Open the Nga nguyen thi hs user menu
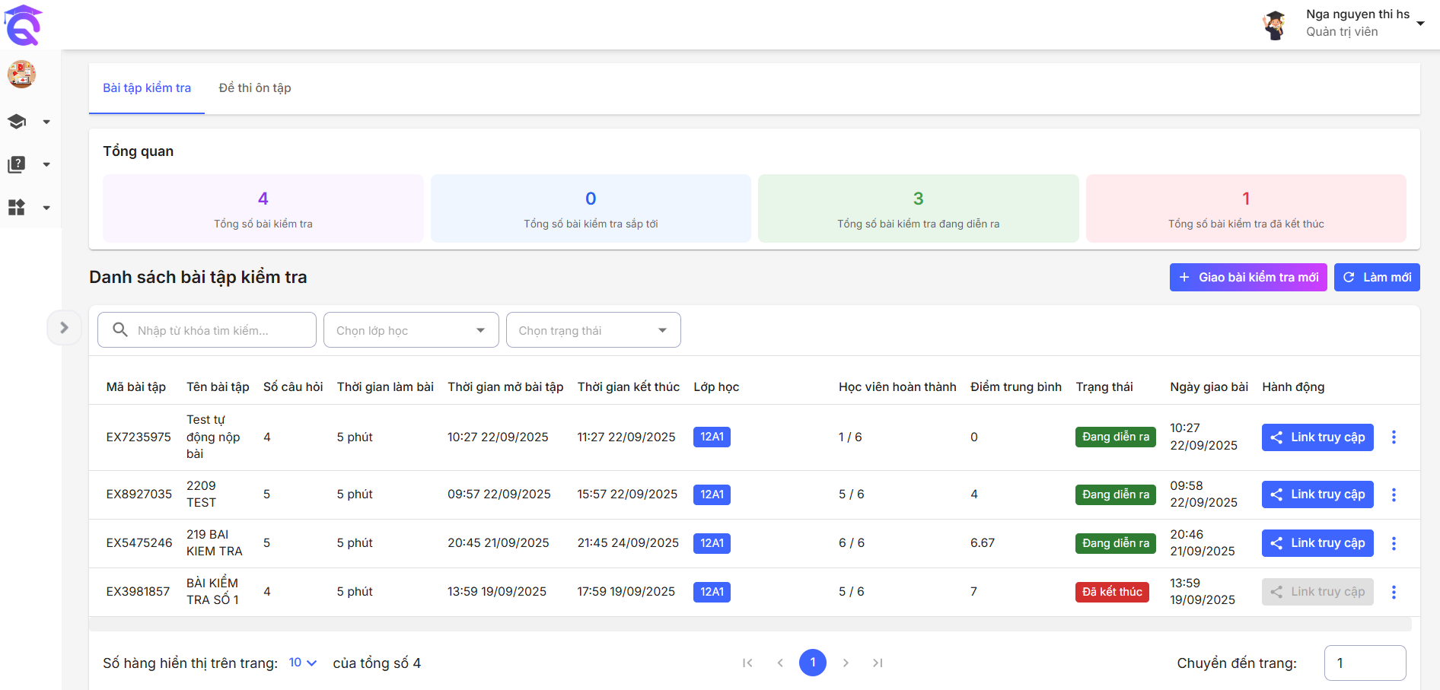 tap(1357, 23)
